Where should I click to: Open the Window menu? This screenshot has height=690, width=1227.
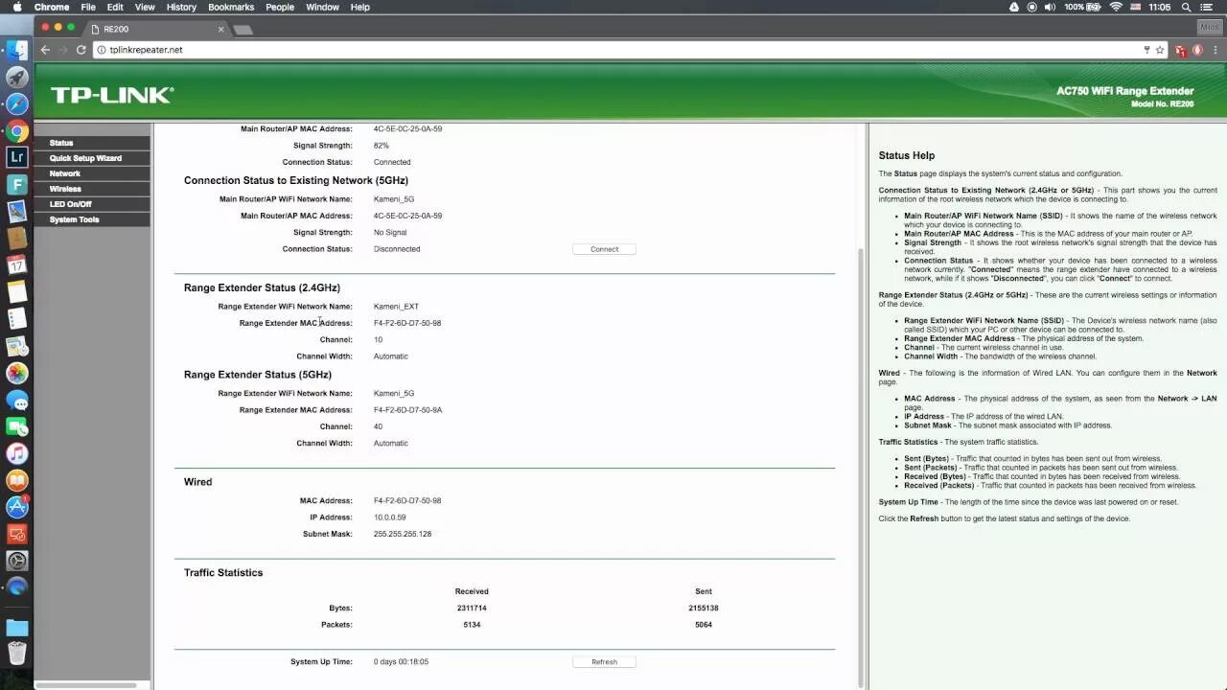322,7
